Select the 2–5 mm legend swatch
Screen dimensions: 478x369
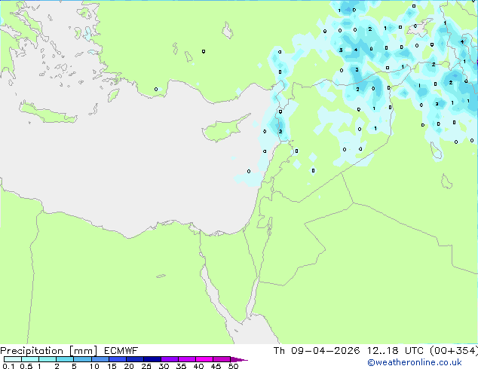tap(65, 359)
